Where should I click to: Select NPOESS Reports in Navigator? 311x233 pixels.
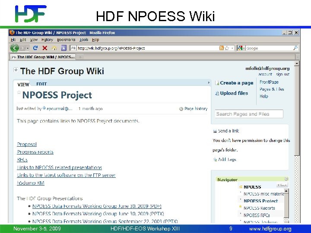(259, 208)
